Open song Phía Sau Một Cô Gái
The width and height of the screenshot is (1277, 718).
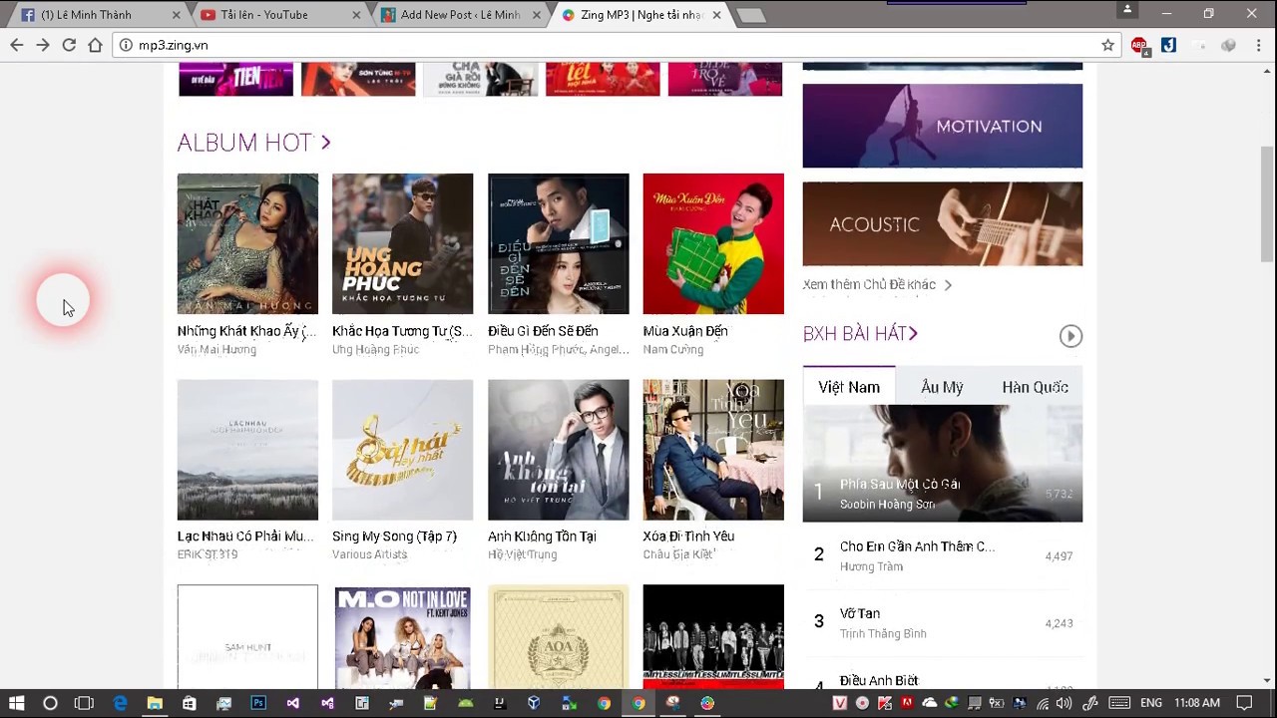pyautogui.click(x=900, y=484)
